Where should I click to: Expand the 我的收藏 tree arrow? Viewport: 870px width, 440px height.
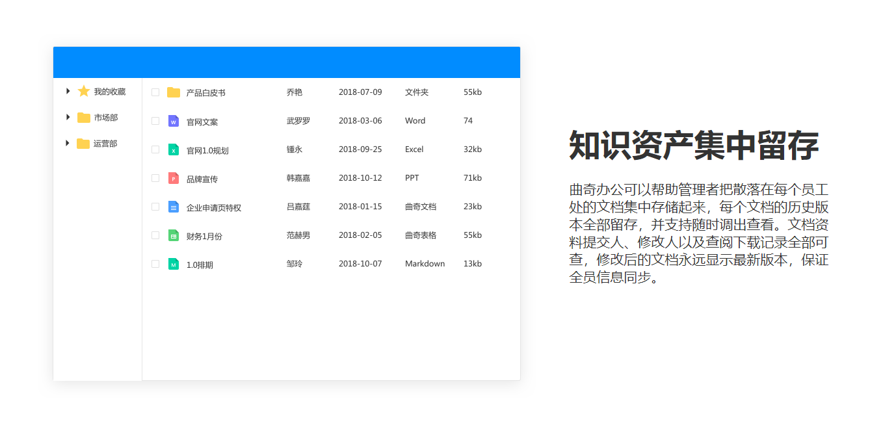pos(68,91)
